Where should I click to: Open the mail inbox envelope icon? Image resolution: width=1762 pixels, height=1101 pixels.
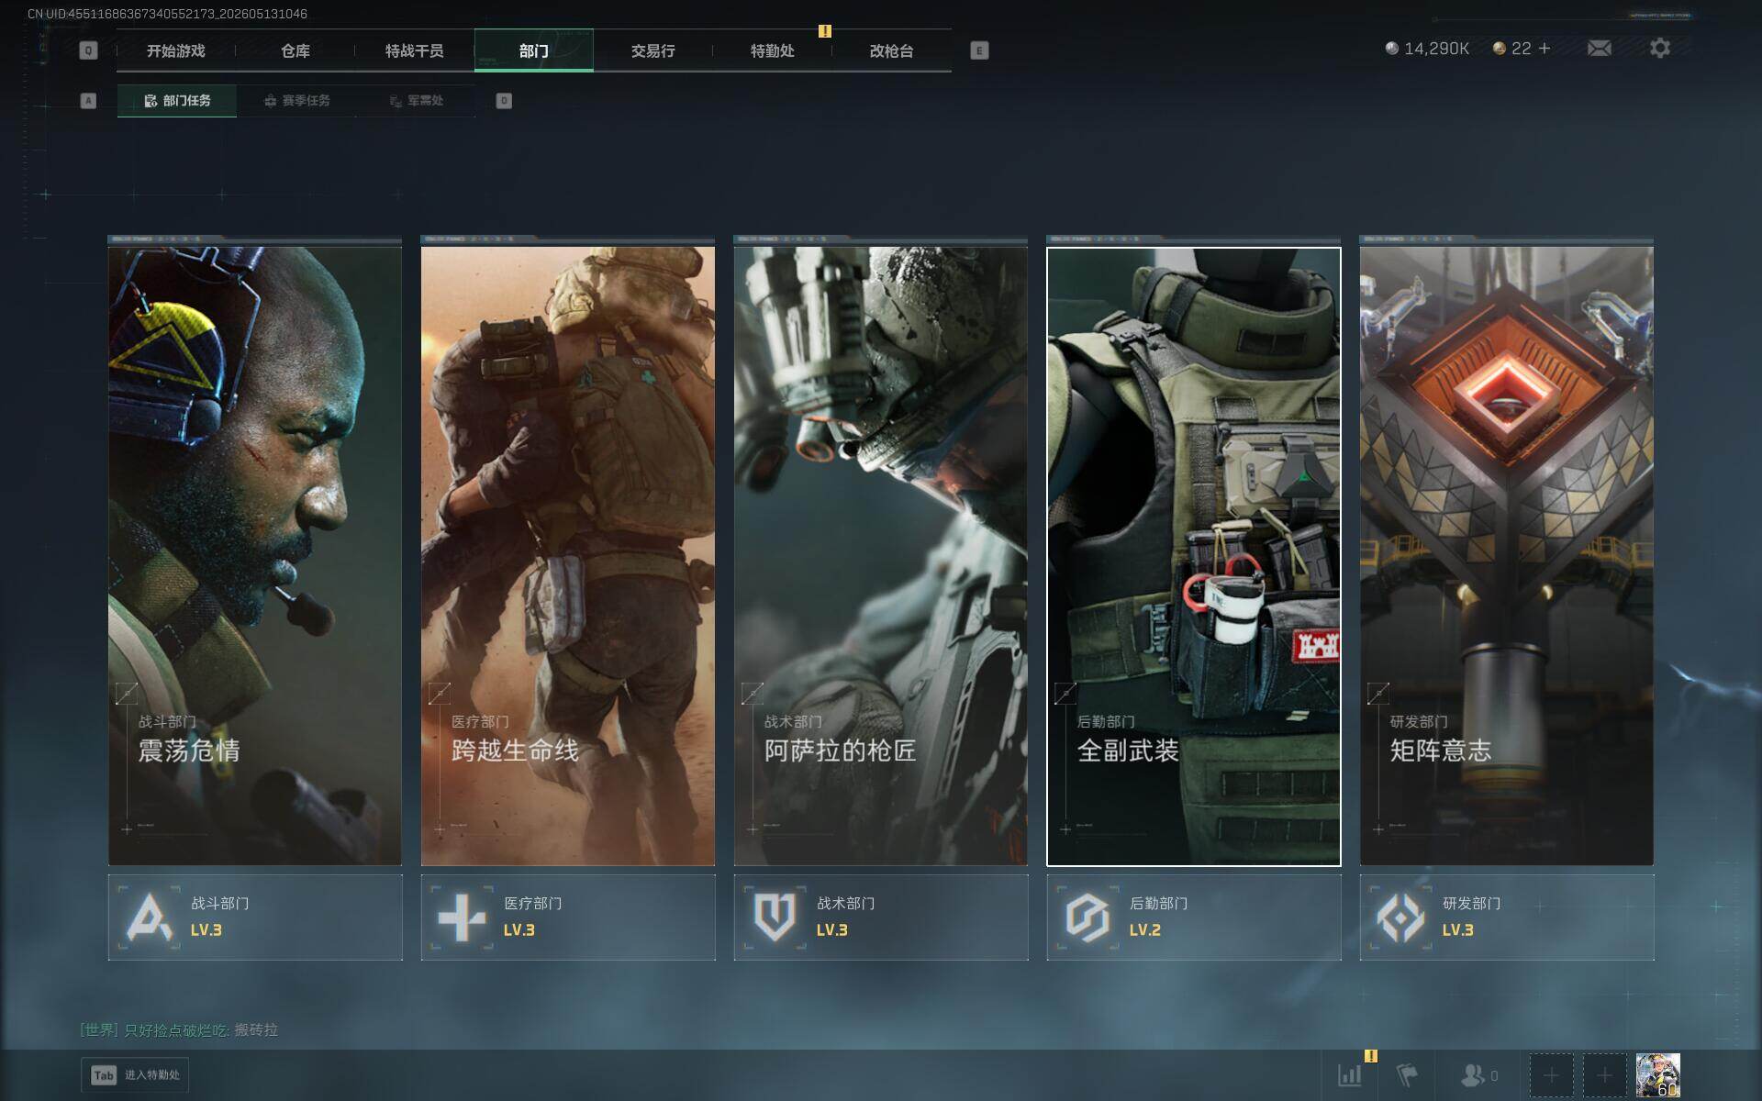coord(1600,48)
